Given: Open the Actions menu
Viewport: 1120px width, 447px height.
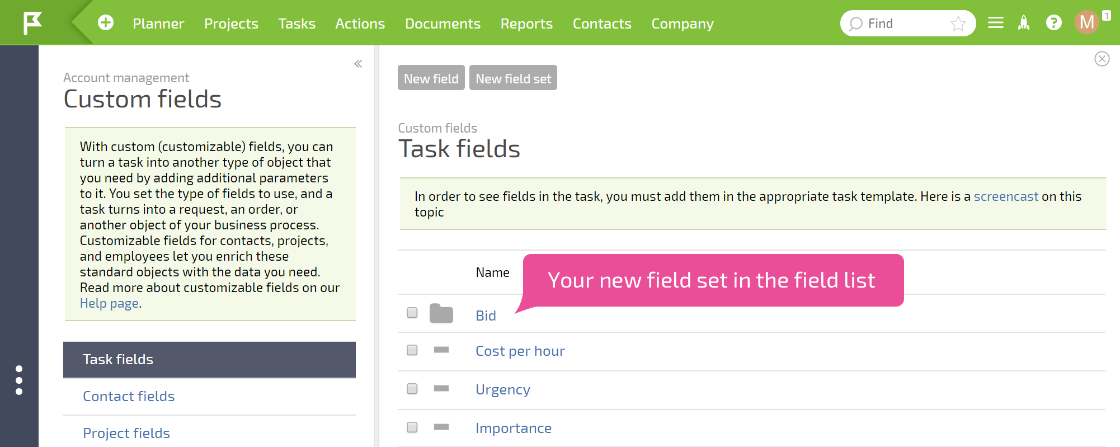Looking at the screenshot, I should tap(360, 23).
